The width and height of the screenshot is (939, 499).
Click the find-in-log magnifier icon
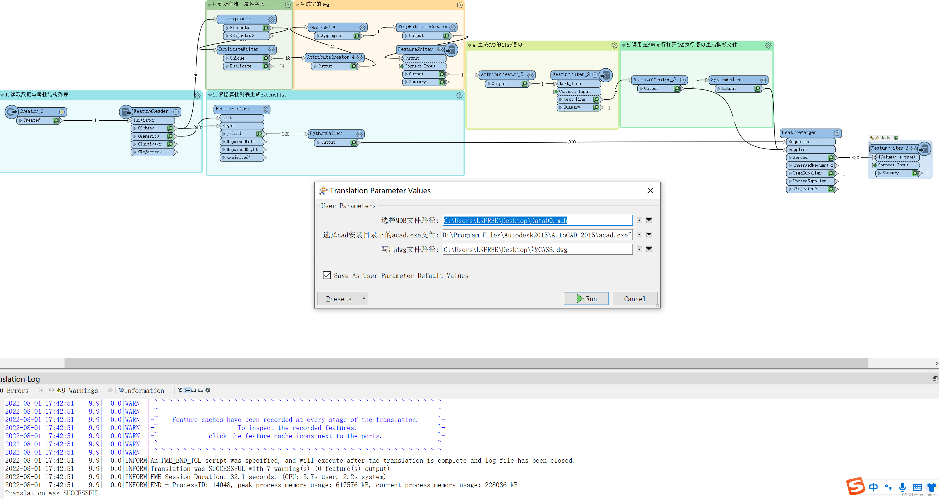(x=193, y=390)
